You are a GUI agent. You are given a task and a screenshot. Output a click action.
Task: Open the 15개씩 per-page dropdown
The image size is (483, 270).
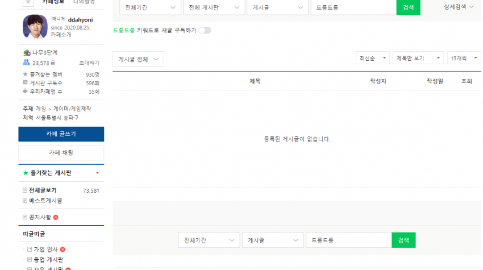464,58
